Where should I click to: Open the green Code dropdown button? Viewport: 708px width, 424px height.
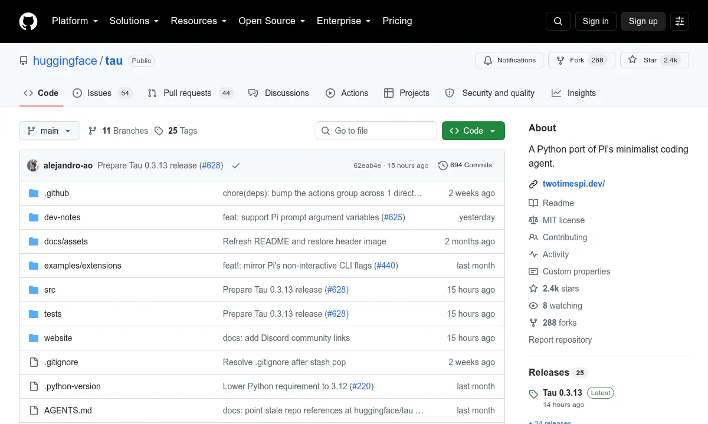coord(473,131)
